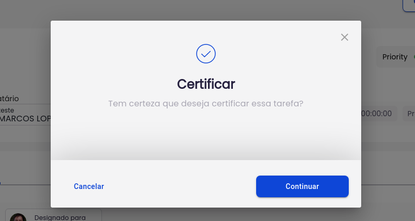
Task: Click the dimmed backdrop left of the dialog
Action: tap(25, 66)
